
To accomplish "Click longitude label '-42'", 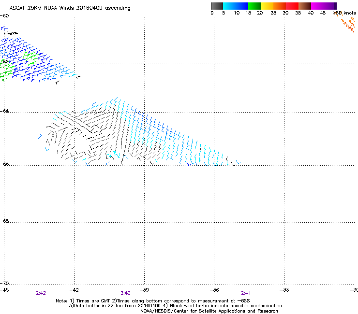I will pyautogui.click(x=74, y=290).
